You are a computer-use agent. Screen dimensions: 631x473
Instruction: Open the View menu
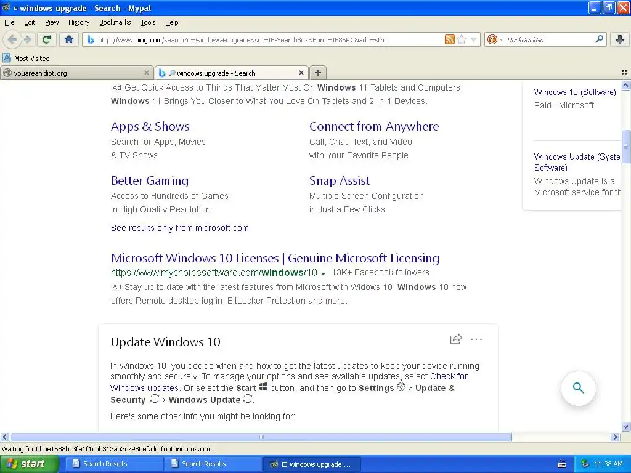(52, 22)
